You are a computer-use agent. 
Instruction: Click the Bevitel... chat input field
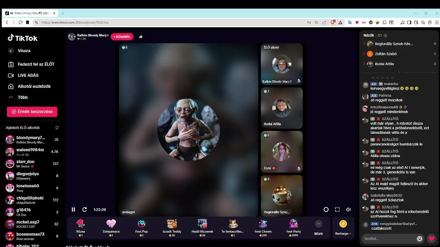(389, 238)
